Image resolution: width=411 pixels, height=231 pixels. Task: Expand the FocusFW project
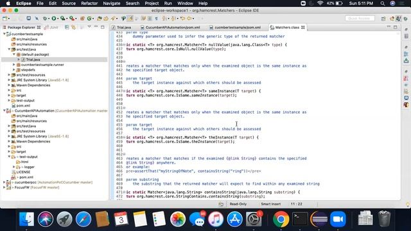[4, 187]
